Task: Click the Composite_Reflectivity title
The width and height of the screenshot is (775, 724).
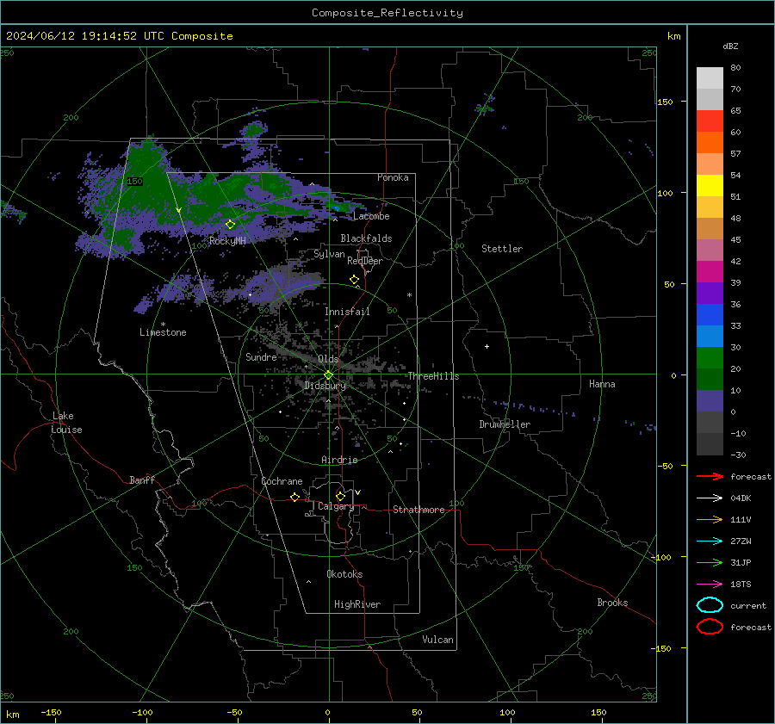Action: coord(387,13)
